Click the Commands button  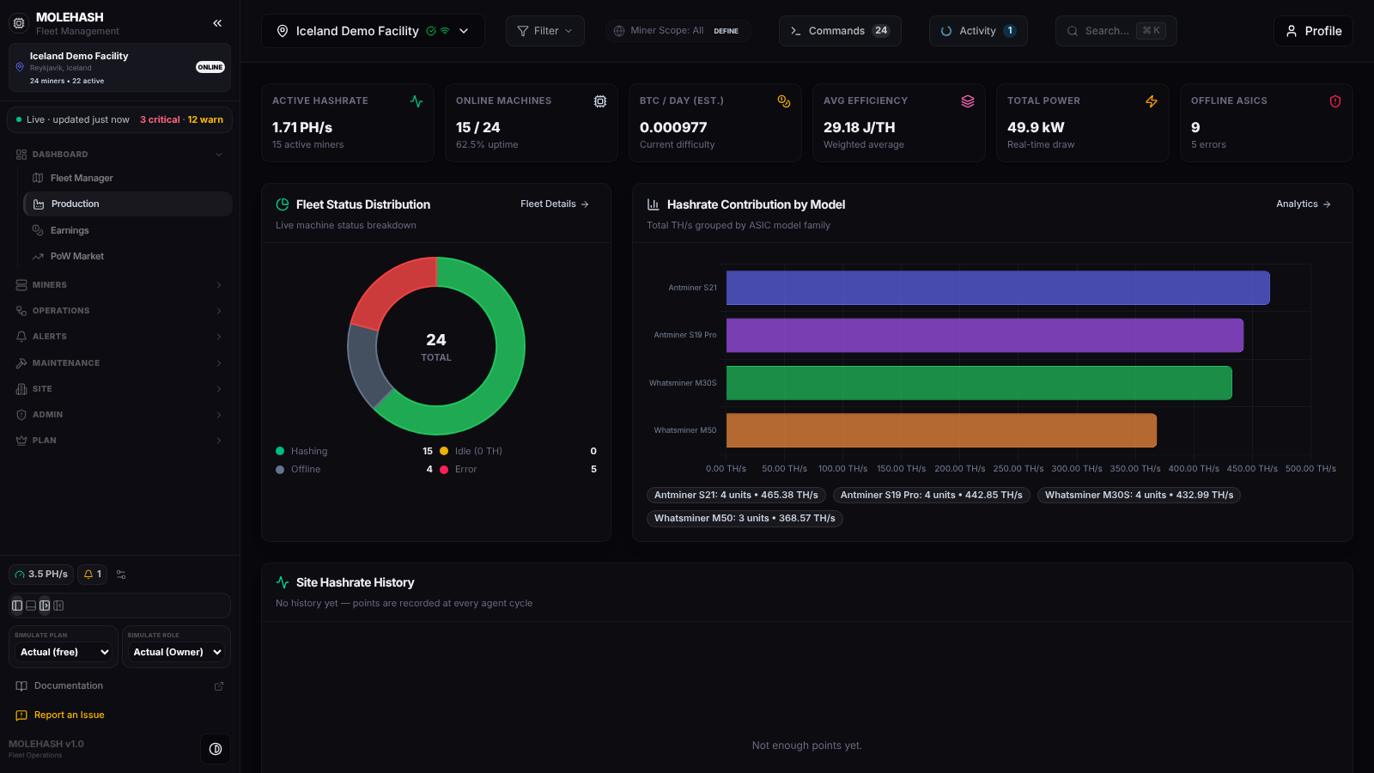tap(840, 31)
